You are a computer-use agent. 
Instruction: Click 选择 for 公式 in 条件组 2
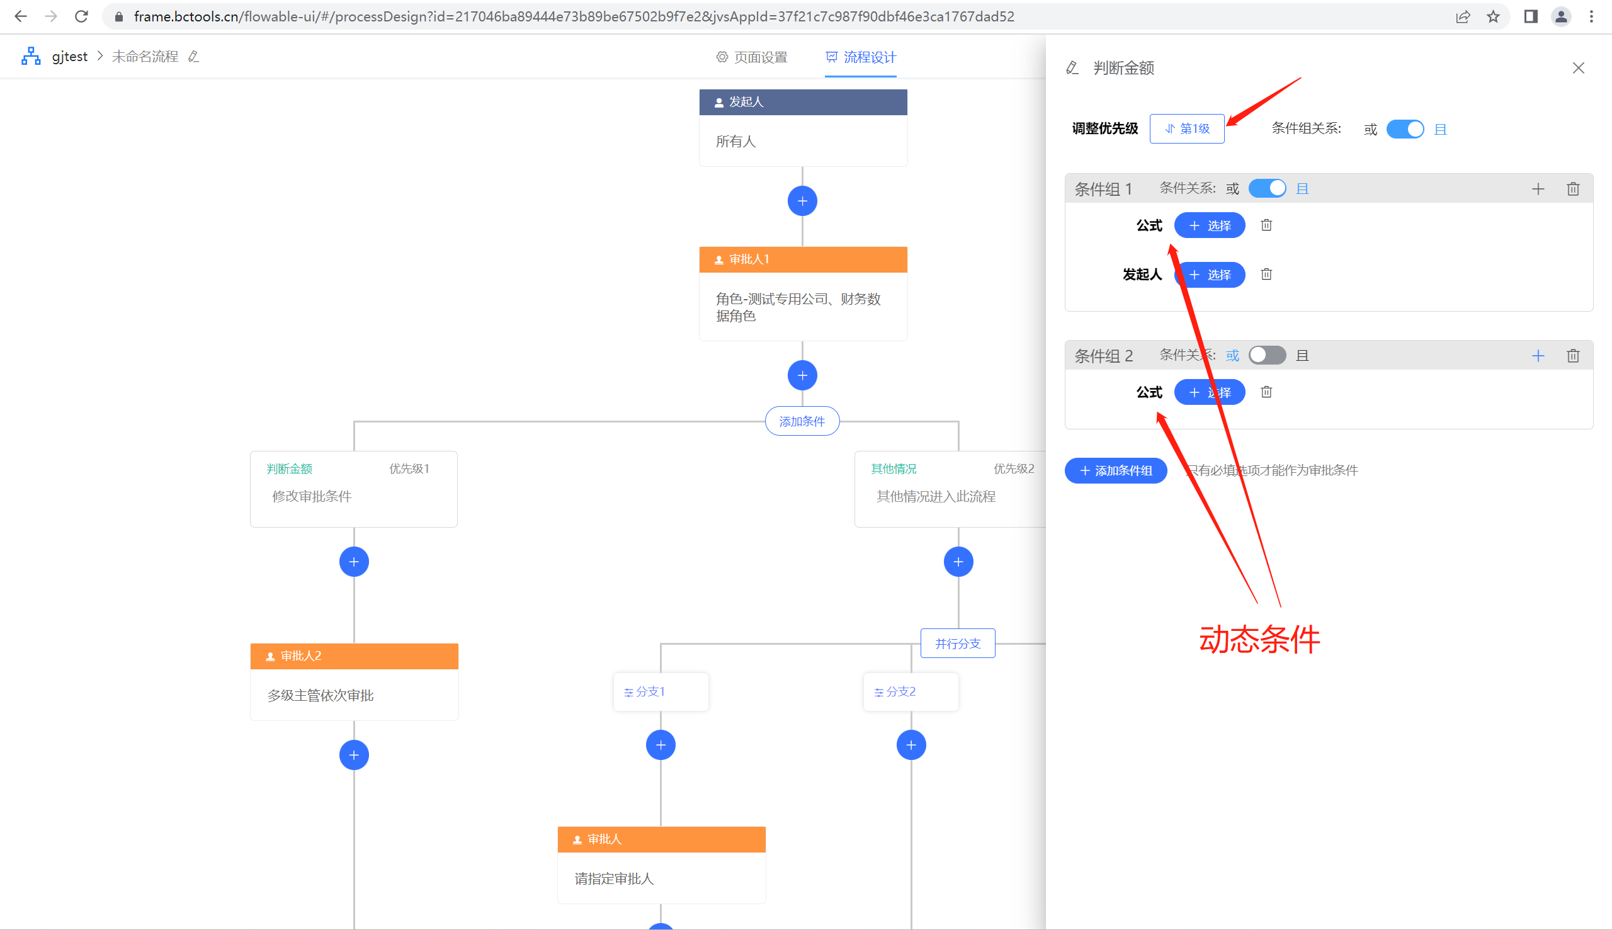click(1210, 392)
